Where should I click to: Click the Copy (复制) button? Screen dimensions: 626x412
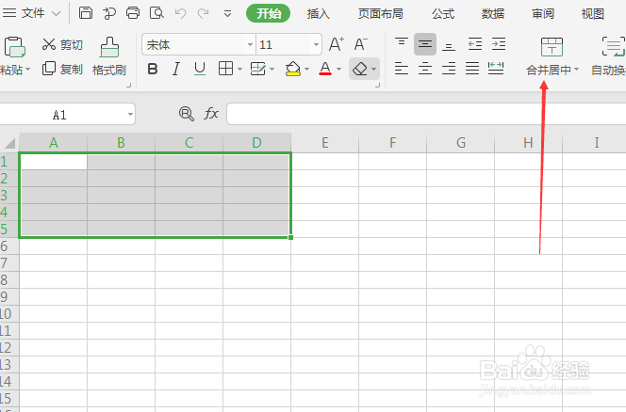[x=62, y=69]
